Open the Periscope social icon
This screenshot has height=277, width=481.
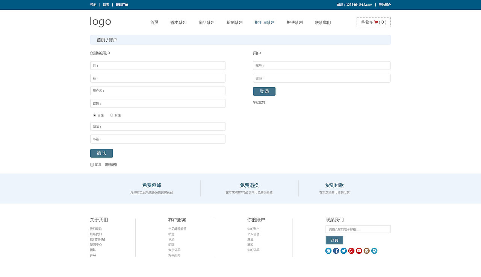(x=374, y=251)
